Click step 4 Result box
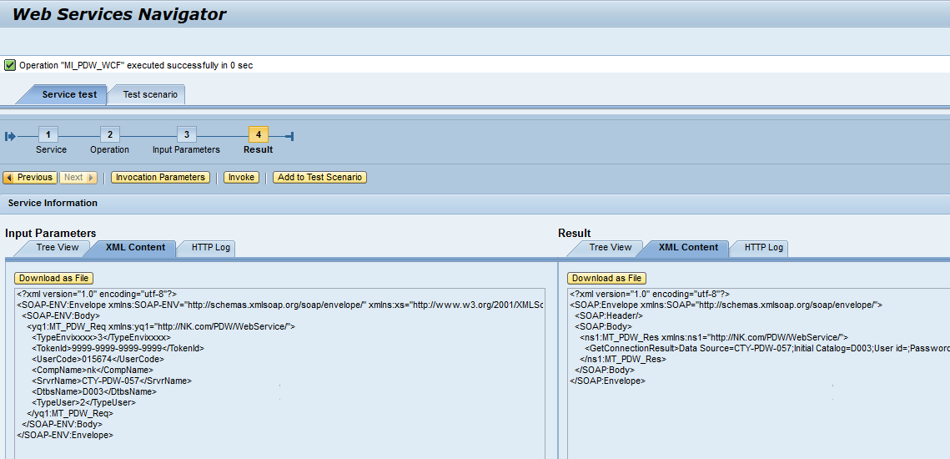The image size is (950, 459). coord(258,135)
